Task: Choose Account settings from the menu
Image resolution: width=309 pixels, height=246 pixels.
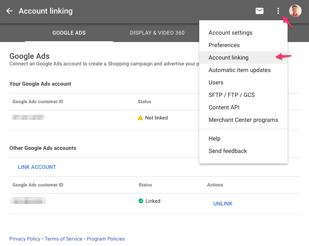Action: (243, 33)
